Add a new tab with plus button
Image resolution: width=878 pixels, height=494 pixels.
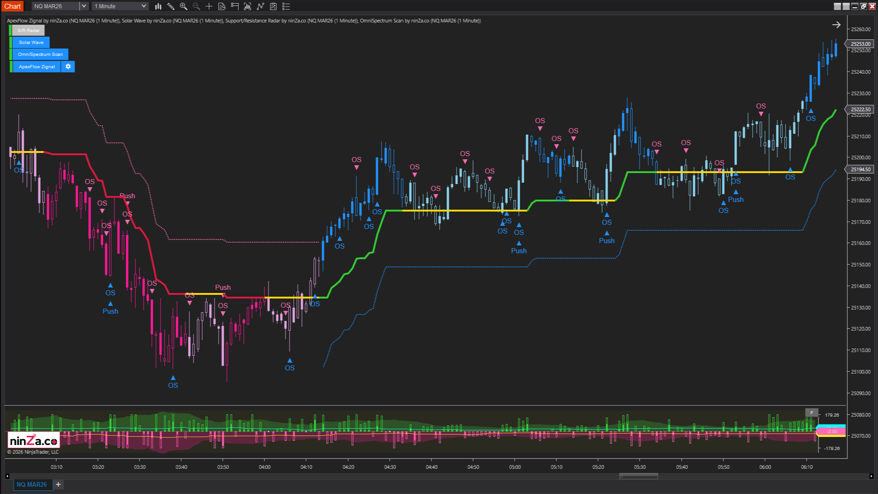point(58,484)
